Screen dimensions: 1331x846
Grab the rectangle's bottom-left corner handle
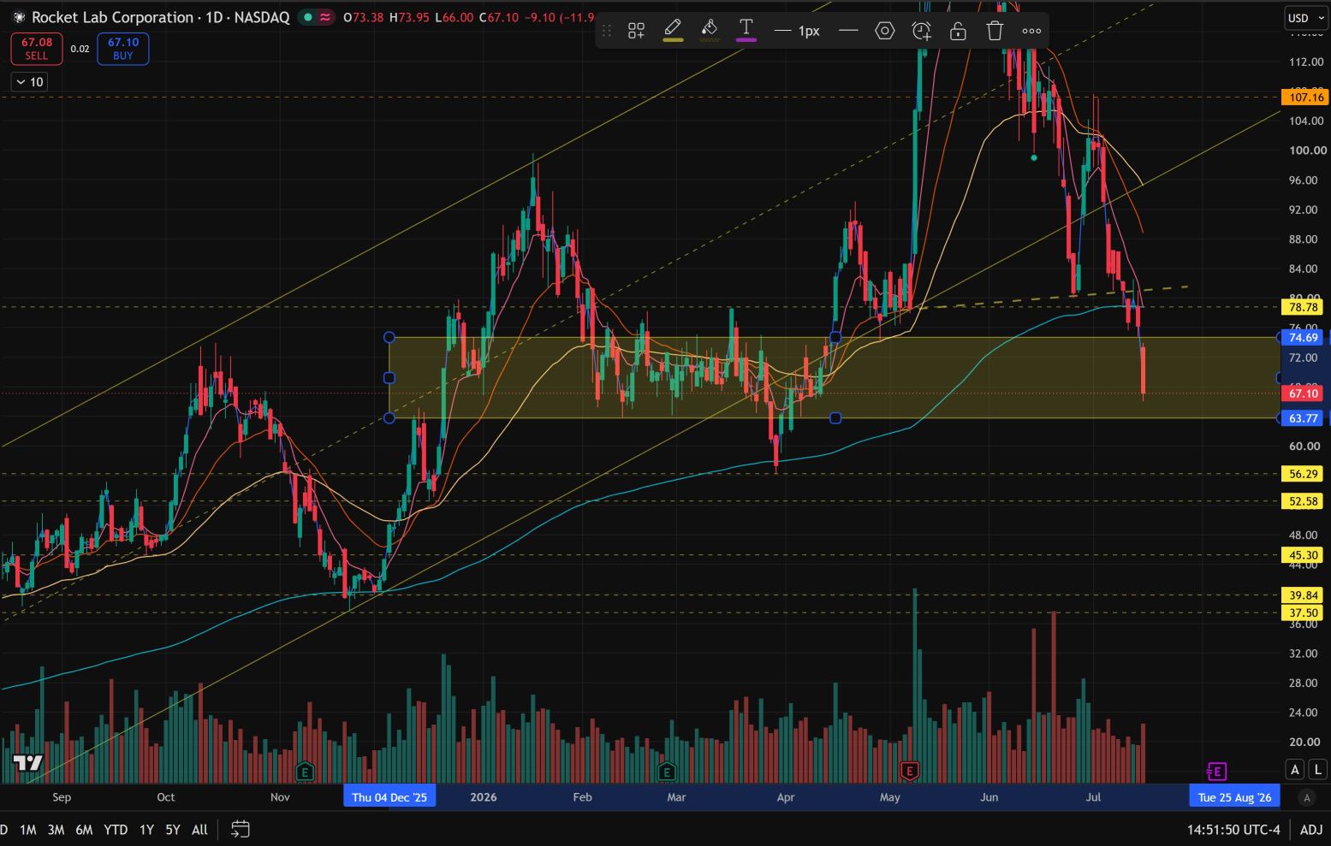(x=389, y=418)
